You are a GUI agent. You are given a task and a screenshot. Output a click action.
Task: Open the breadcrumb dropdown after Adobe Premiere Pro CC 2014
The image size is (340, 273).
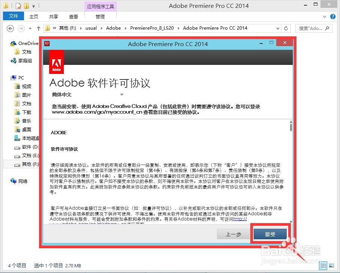coord(277,28)
